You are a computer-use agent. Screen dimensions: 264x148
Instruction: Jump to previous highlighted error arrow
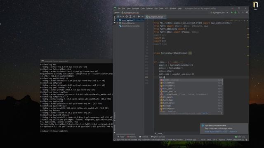click(245, 20)
